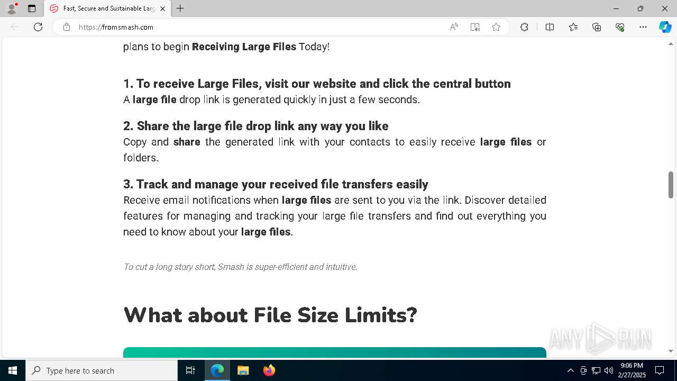Open Task View icon
677x381 pixels.
pyautogui.click(x=190, y=370)
